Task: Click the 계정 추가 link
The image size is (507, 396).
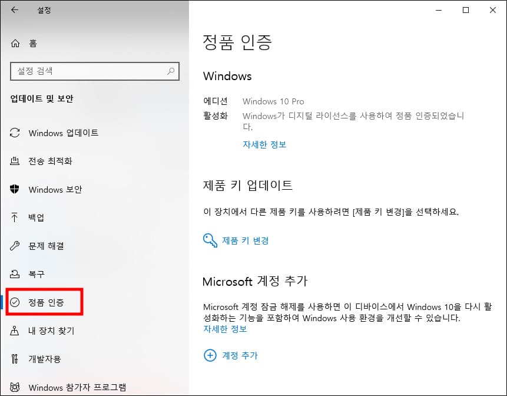Action: coord(240,355)
